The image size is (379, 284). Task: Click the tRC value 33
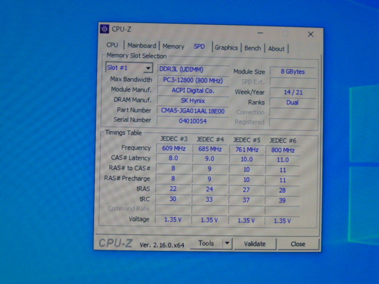(209, 199)
